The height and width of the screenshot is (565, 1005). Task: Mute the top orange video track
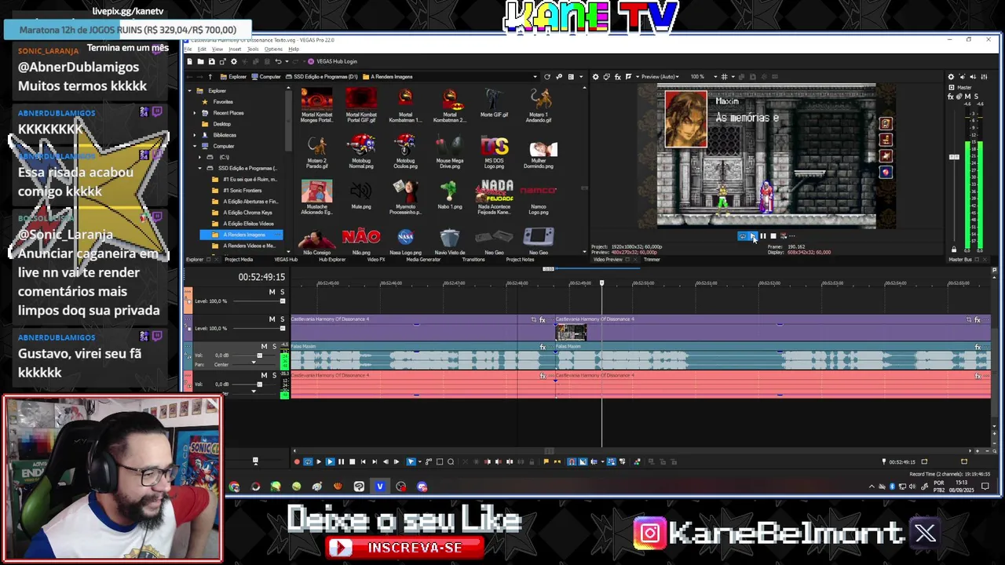click(272, 292)
